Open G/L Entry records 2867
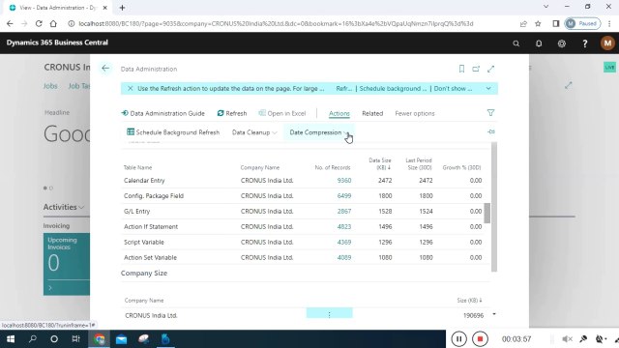 344,211
